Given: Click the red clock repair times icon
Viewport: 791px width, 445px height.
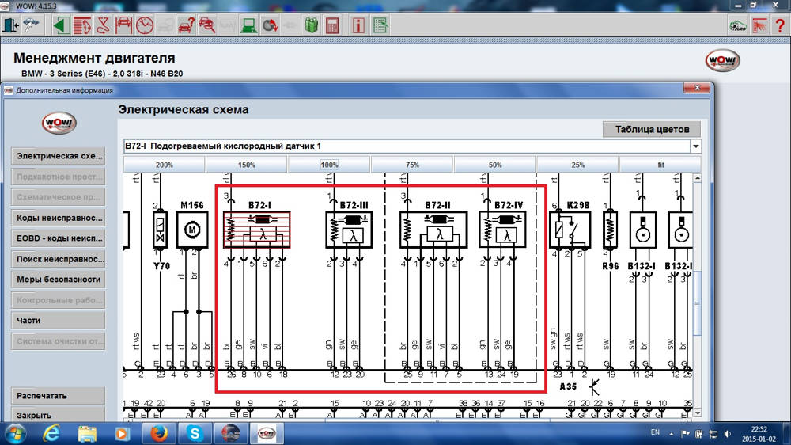Looking at the screenshot, I should tap(144, 25).
